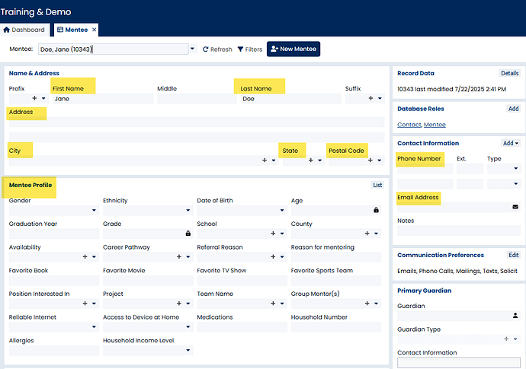Add a new Career Pathway with plus icon
526x369 pixels.
click(x=179, y=257)
